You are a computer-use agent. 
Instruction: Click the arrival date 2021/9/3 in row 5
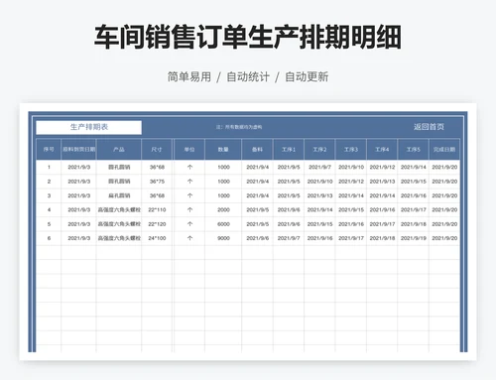tap(78, 224)
